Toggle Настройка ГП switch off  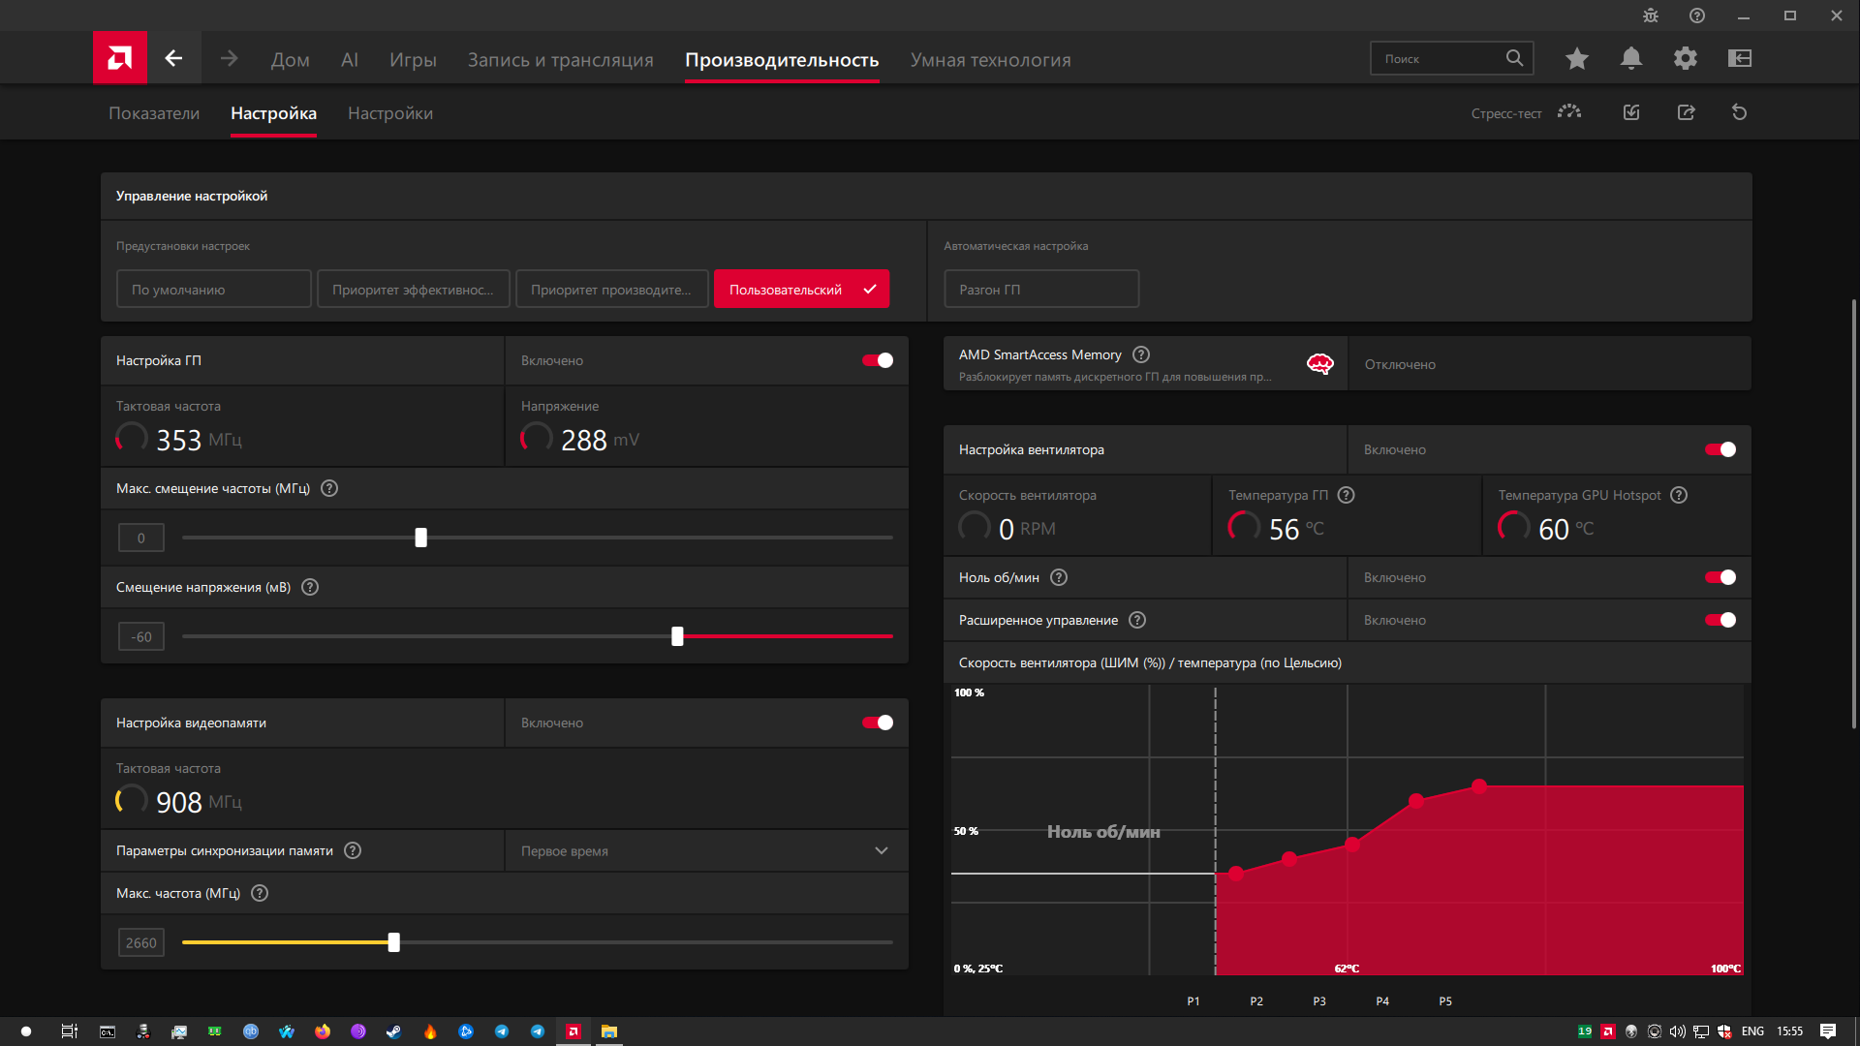tap(878, 360)
